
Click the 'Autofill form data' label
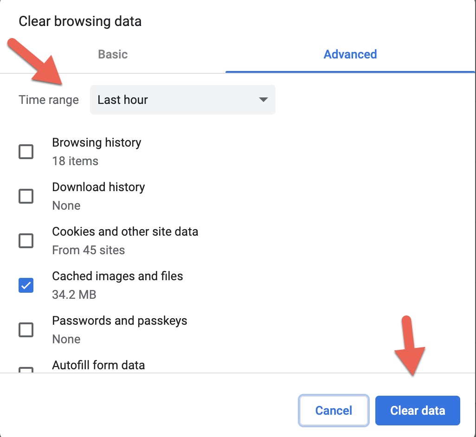(98, 365)
